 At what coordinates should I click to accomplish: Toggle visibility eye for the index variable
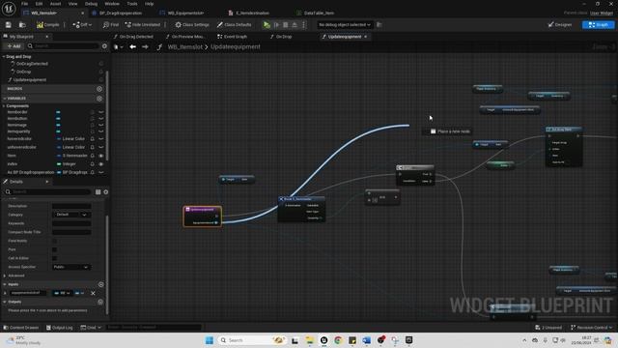100,164
